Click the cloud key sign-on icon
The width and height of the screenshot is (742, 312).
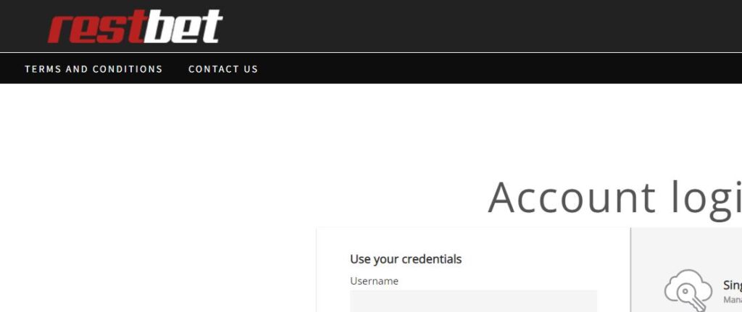[x=688, y=291]
